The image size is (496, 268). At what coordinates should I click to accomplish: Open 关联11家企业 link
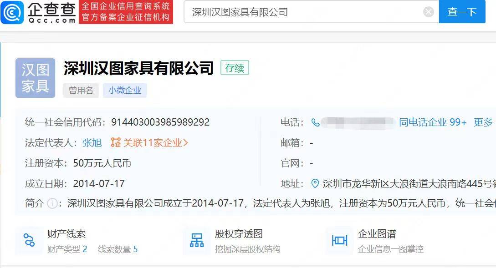pos(155,143)
